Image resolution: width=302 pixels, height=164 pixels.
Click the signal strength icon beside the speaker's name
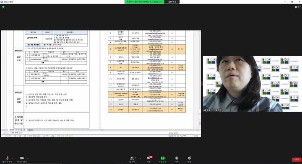[x=205, y=110]
